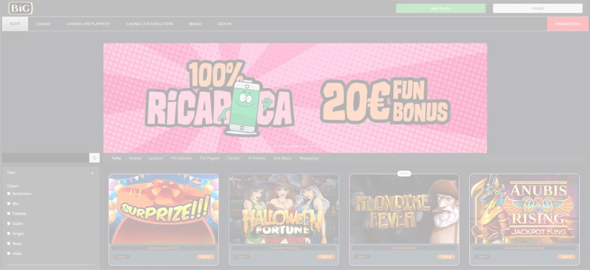590x270 pixels.
Task: Click the search magnifier icon
Action: 95,158
